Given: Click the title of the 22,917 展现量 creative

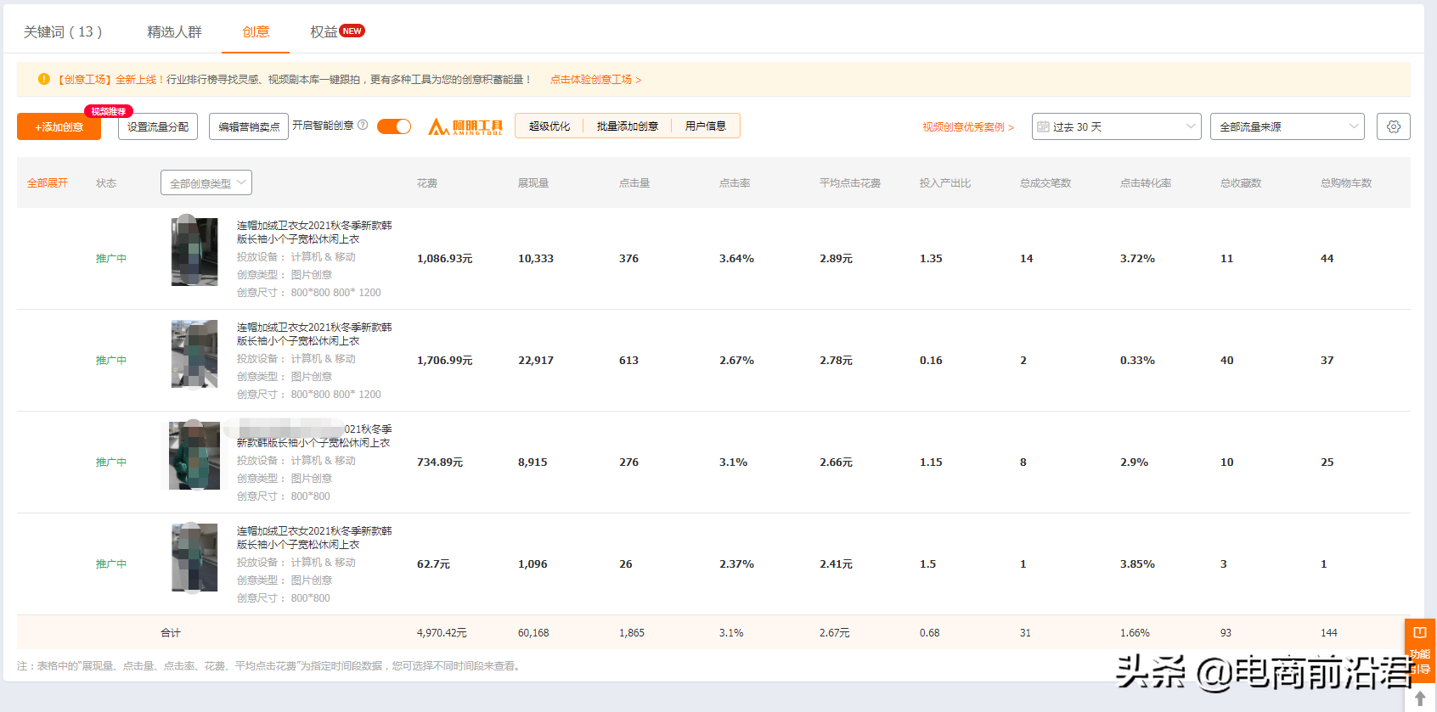Looking at the screenshot, I should [314, 334].
